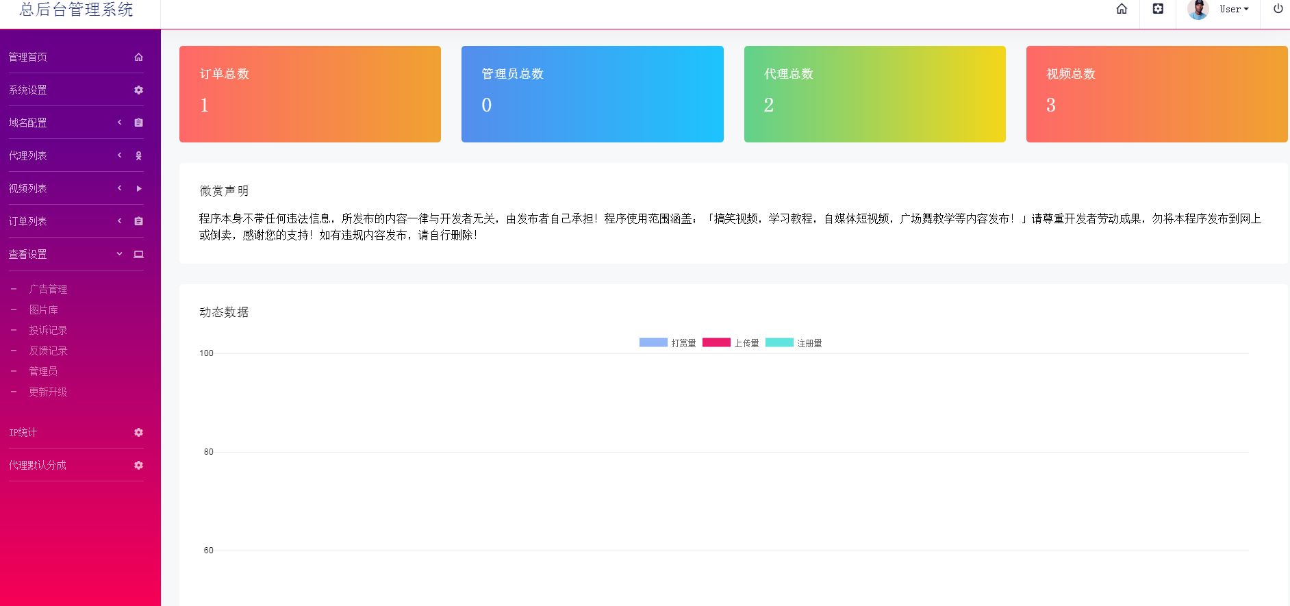Viewport: 1290px width, 606px height.
Task: Click the gear icon beside 代理默认分成
Action: (x=138, y=465)
